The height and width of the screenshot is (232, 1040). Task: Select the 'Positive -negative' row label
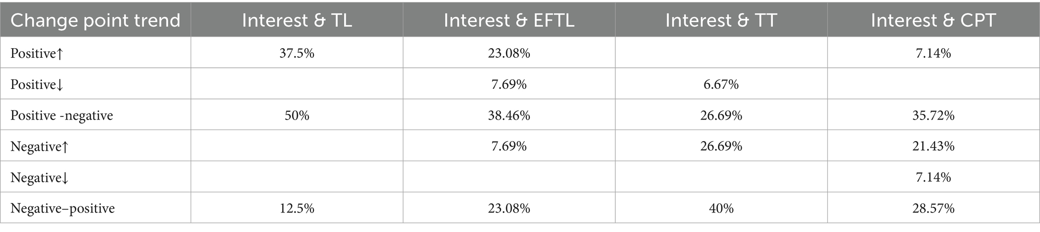point(62,115)
